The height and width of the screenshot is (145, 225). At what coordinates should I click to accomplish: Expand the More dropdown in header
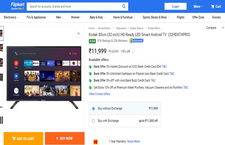pyautogui.click(x=198, y=6)
